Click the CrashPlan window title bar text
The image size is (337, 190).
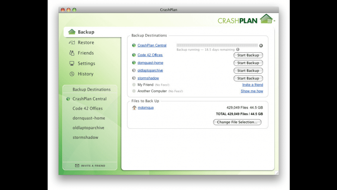click(168, 10)
